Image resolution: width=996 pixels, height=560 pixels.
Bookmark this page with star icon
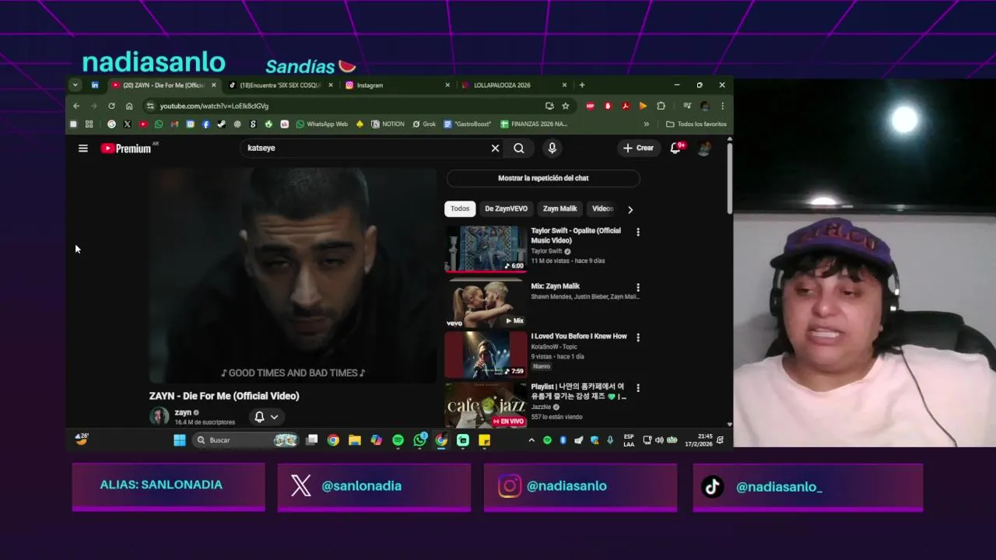click(566, 106)
